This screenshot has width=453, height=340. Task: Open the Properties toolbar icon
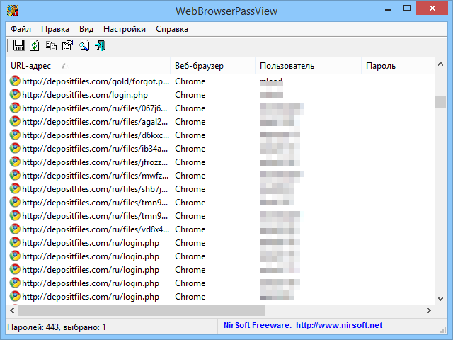[68, 45]
